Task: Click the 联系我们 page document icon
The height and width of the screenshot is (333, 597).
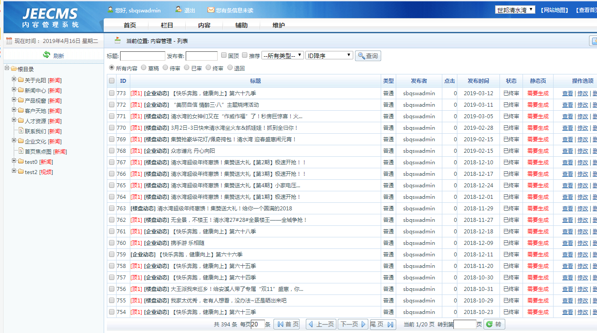Action: coord(20,131)
